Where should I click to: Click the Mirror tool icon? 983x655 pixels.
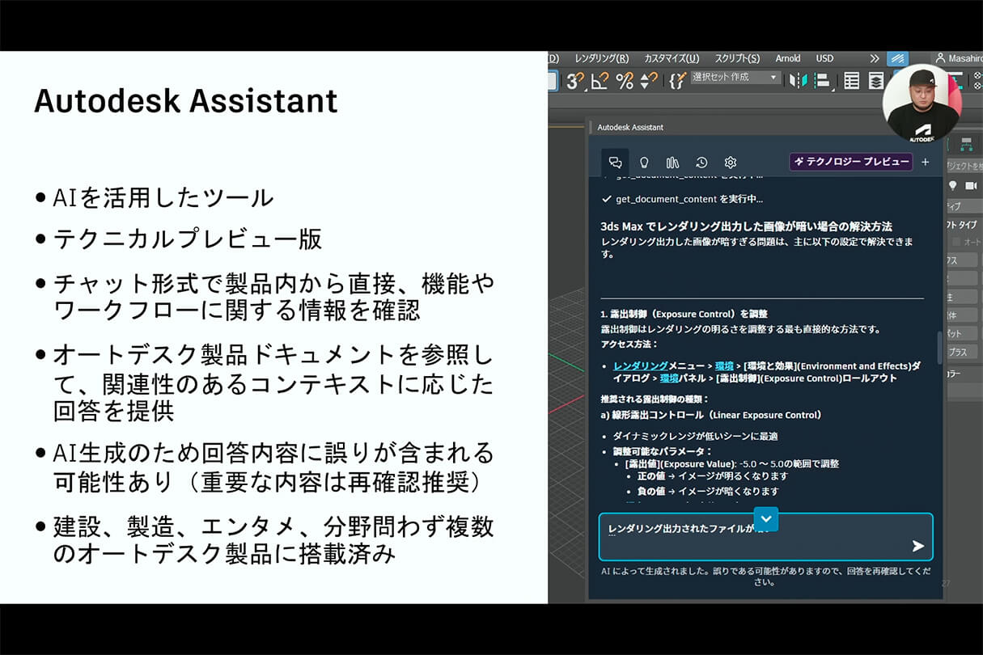[799, 80]
